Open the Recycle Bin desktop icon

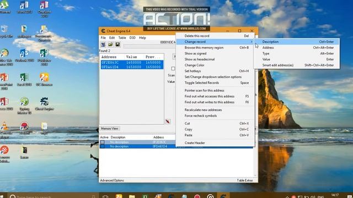(x=5, y=31)
